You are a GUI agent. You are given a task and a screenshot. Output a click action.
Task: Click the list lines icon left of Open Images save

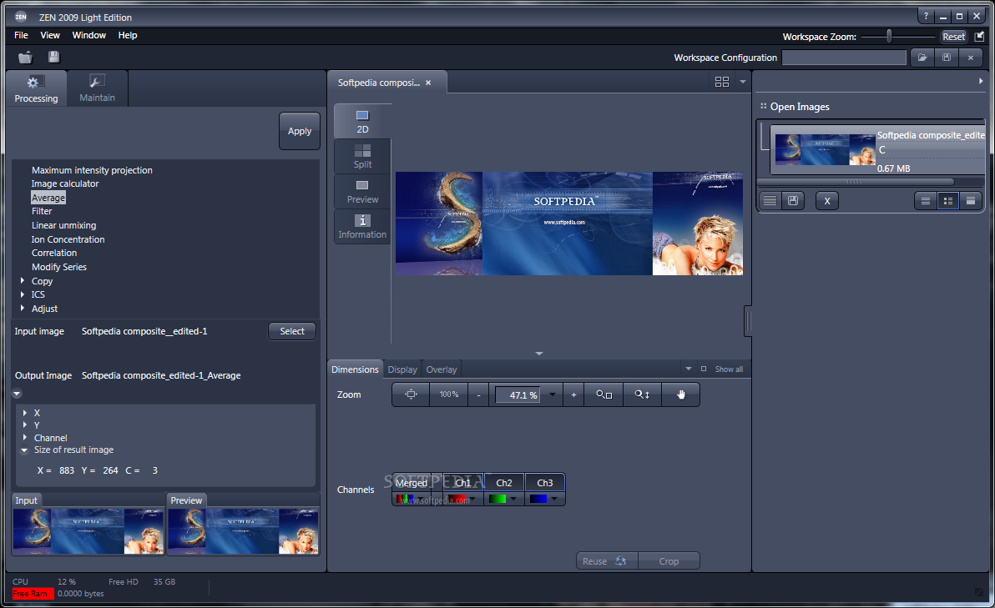[x=770, y=201]
